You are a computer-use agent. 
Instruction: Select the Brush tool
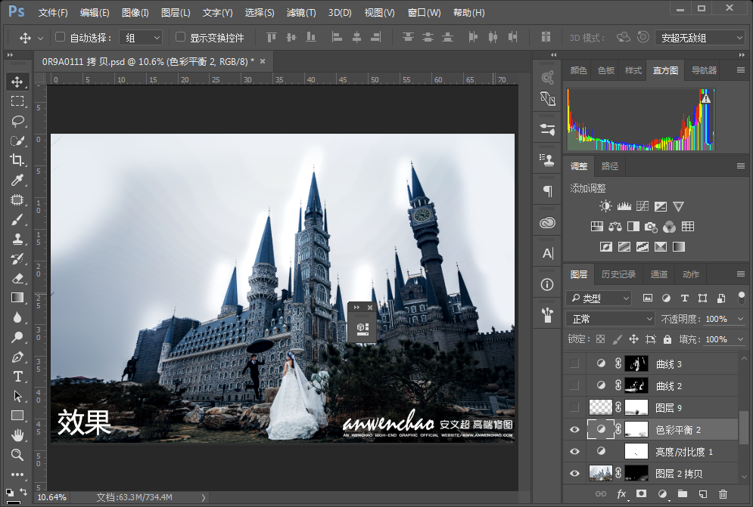[17, 219]
